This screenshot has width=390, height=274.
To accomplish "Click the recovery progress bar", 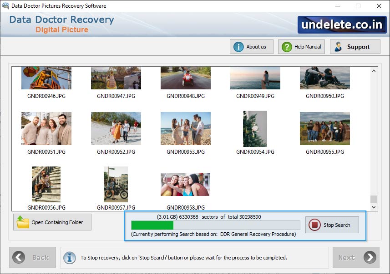I will point(214,225).
